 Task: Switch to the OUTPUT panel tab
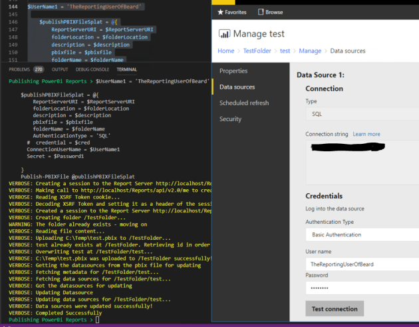coord(60,69)
